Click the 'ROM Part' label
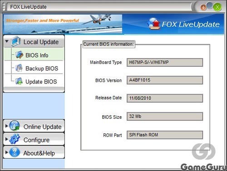 coord(113,135)
